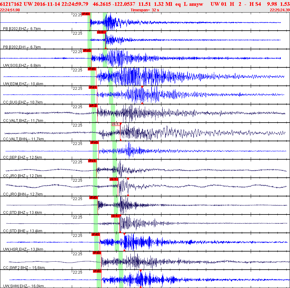
Task: Click the UW.EDM.EHZ 10.4km station label
Action: click(23, 84)
